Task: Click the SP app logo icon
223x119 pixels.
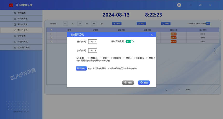Action: [11, 5]
